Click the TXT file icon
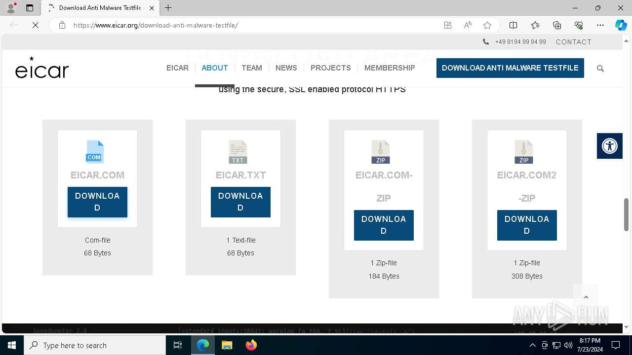The height and width of the screenshot is (355, 632). (238, 152)
